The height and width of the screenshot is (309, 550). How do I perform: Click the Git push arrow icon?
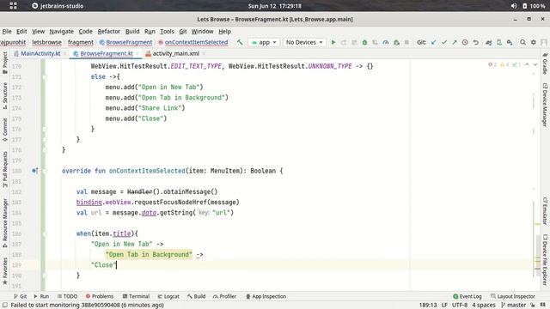455,42
